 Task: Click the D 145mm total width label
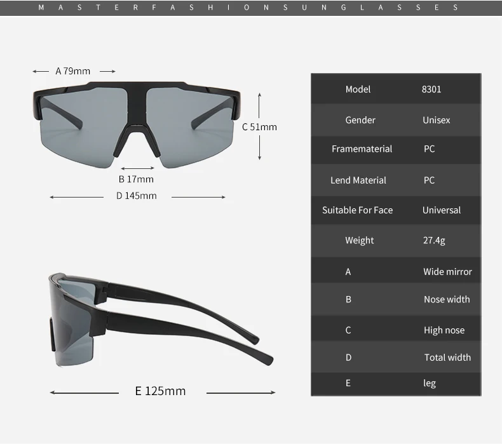tap(137, 196)
